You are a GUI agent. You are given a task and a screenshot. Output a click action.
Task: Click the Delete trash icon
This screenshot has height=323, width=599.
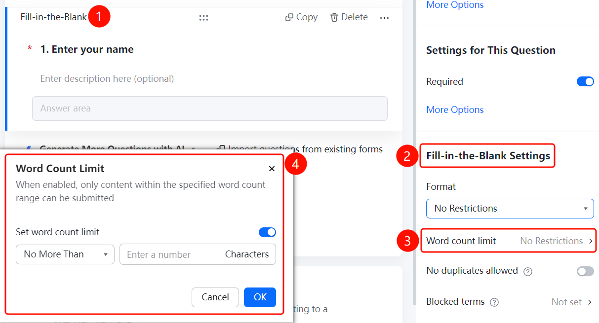[334, 17]
